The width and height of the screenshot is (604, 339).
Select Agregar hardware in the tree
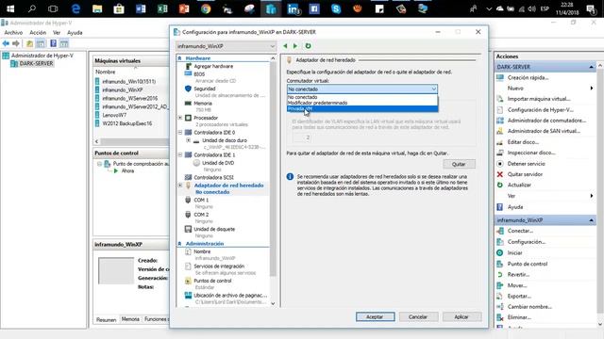click(213, 66)
